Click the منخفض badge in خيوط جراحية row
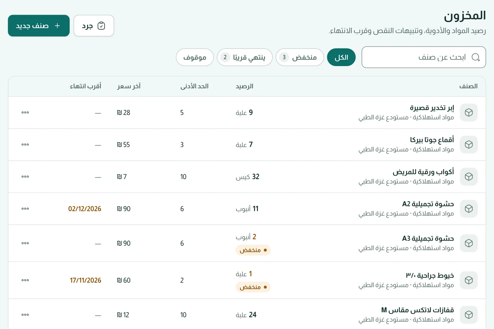 (253, 287)
